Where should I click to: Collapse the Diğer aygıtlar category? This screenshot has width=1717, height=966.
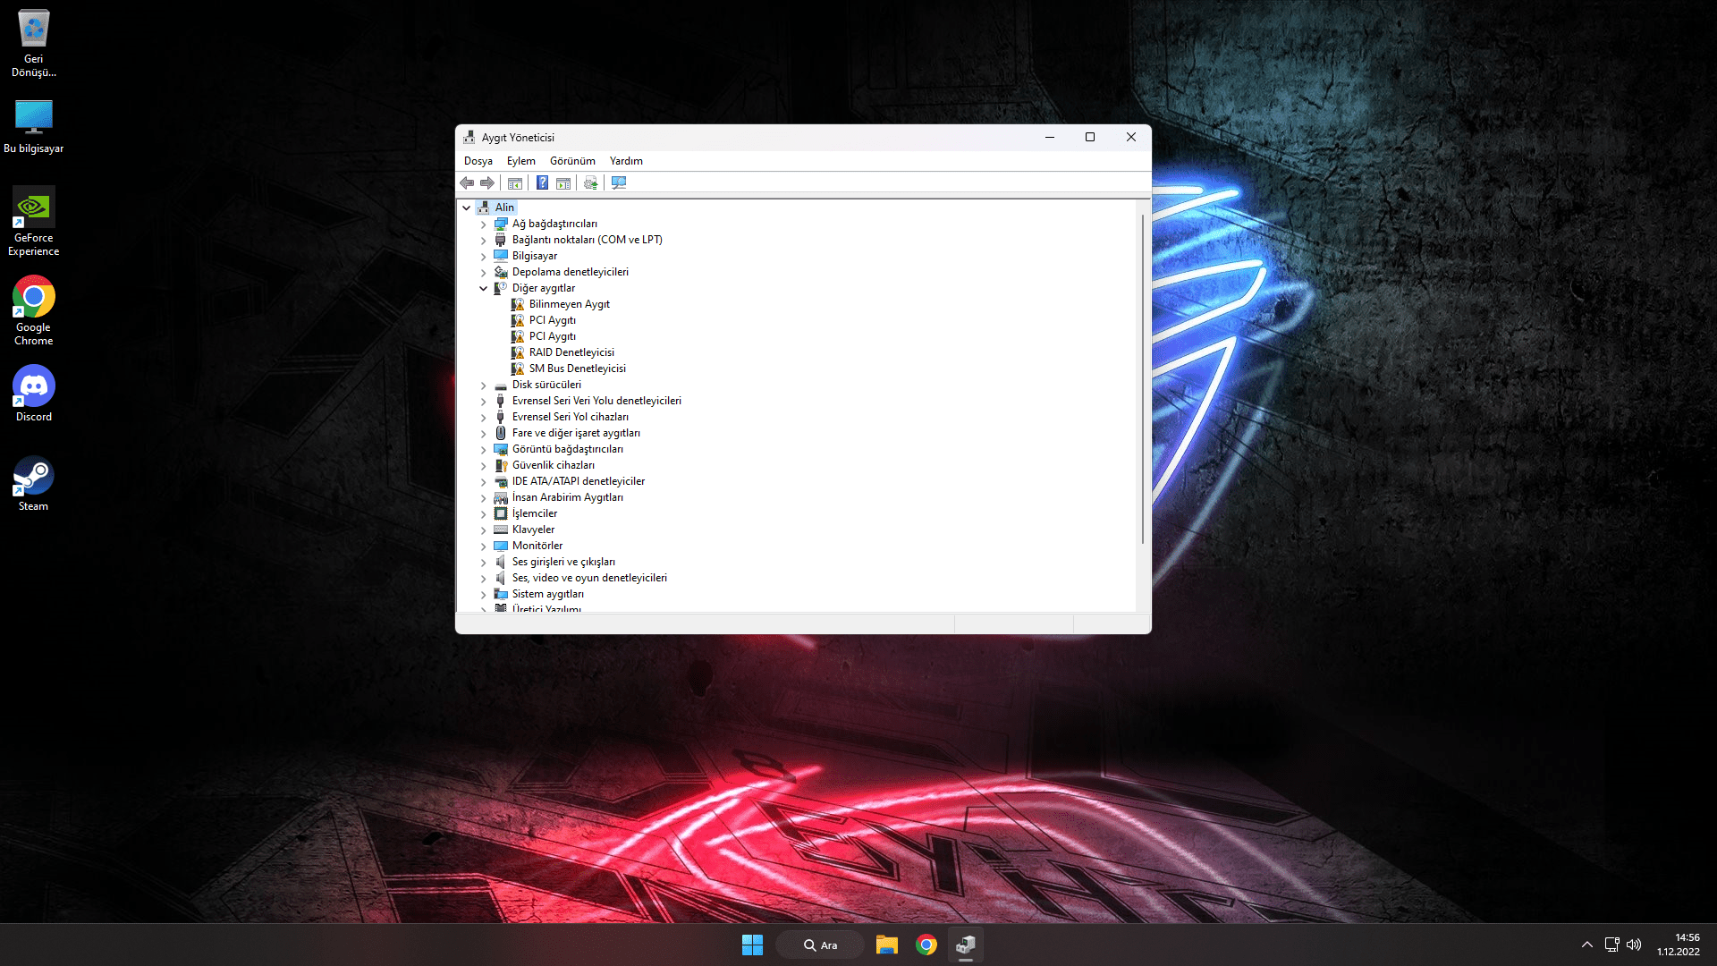484,288
